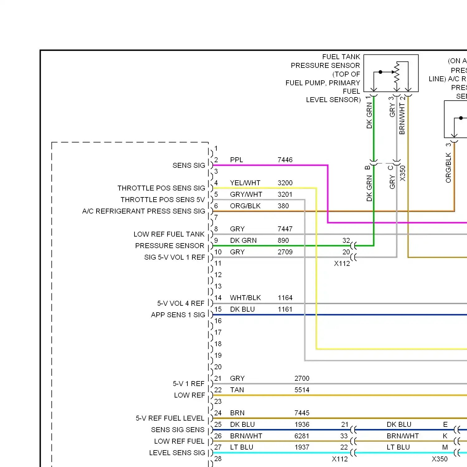Screen dimensions: 467x467
Task: Click connector pin number "33" on BRN/WHT wire
Action: (x=344, y=436)
